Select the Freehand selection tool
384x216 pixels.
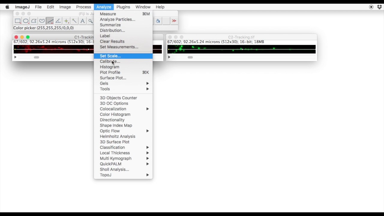coord(42,21)
